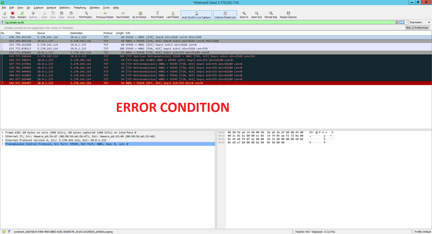Open 802.11 Preferences
Screen dimensions: 432x234
417,28
